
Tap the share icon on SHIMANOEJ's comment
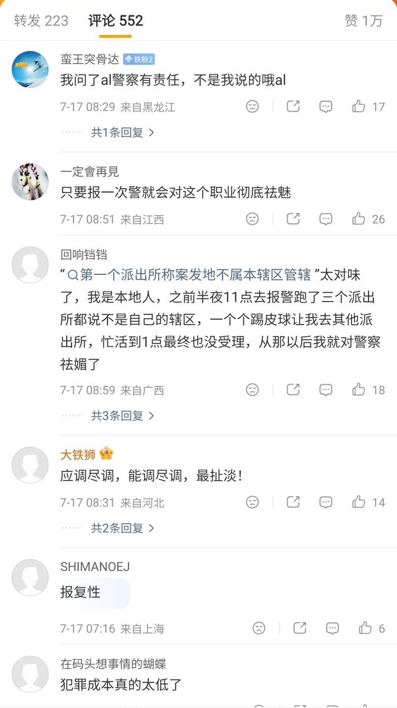click(300, 628)
